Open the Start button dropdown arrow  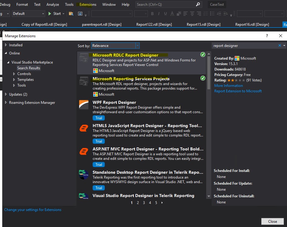[x=63, y=14]
